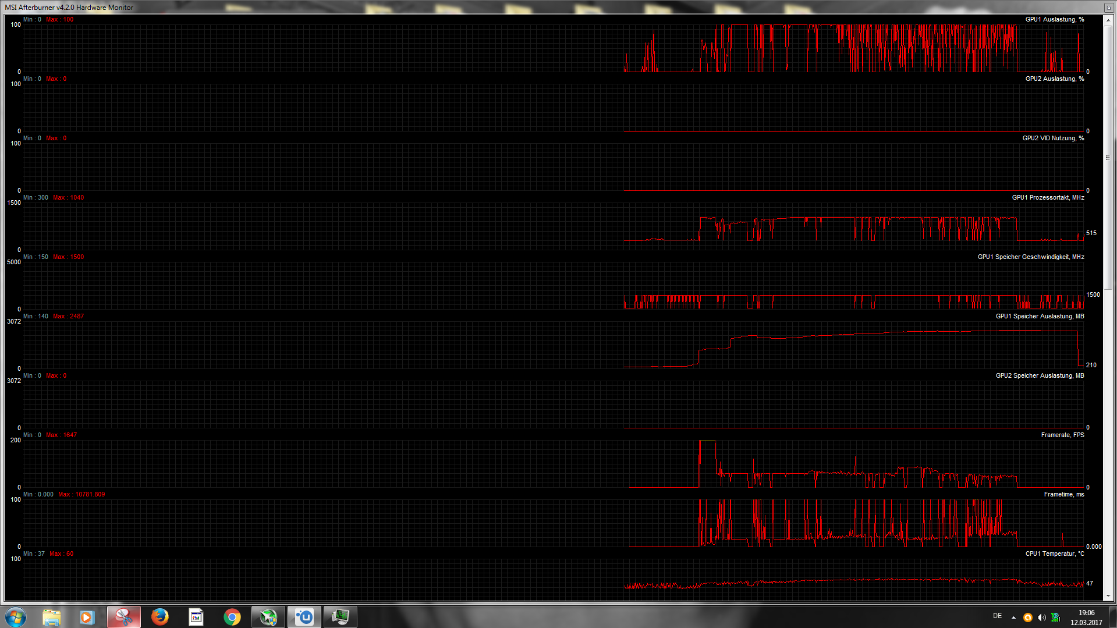The width and height of the screenshot is (1117, 628).
Task: Click the 'GPU1 Speicher Geschwindigkeit, MHz' label
Action: tap(1031, 257)
